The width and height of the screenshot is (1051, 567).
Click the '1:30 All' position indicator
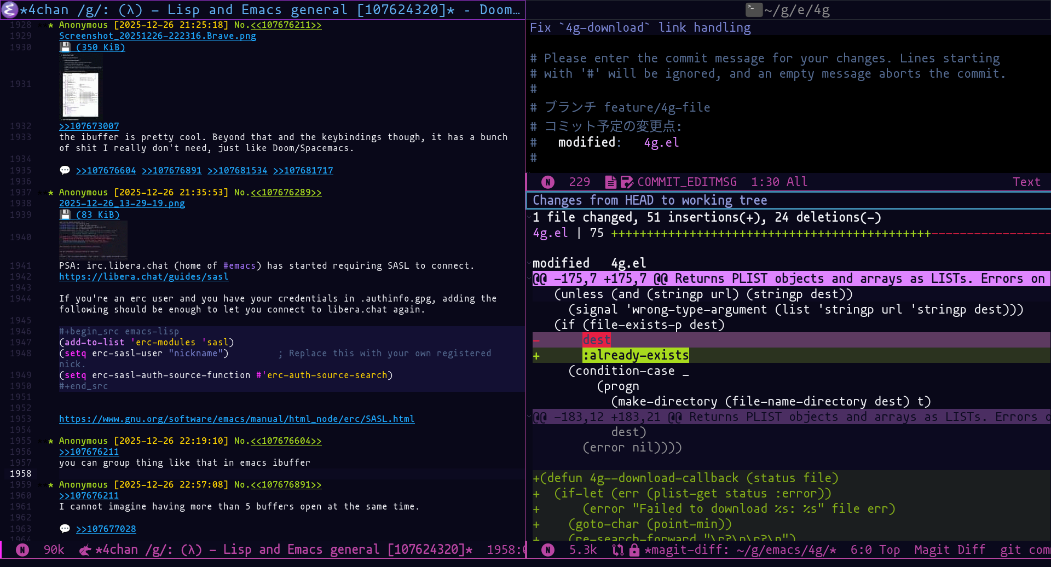779,182
